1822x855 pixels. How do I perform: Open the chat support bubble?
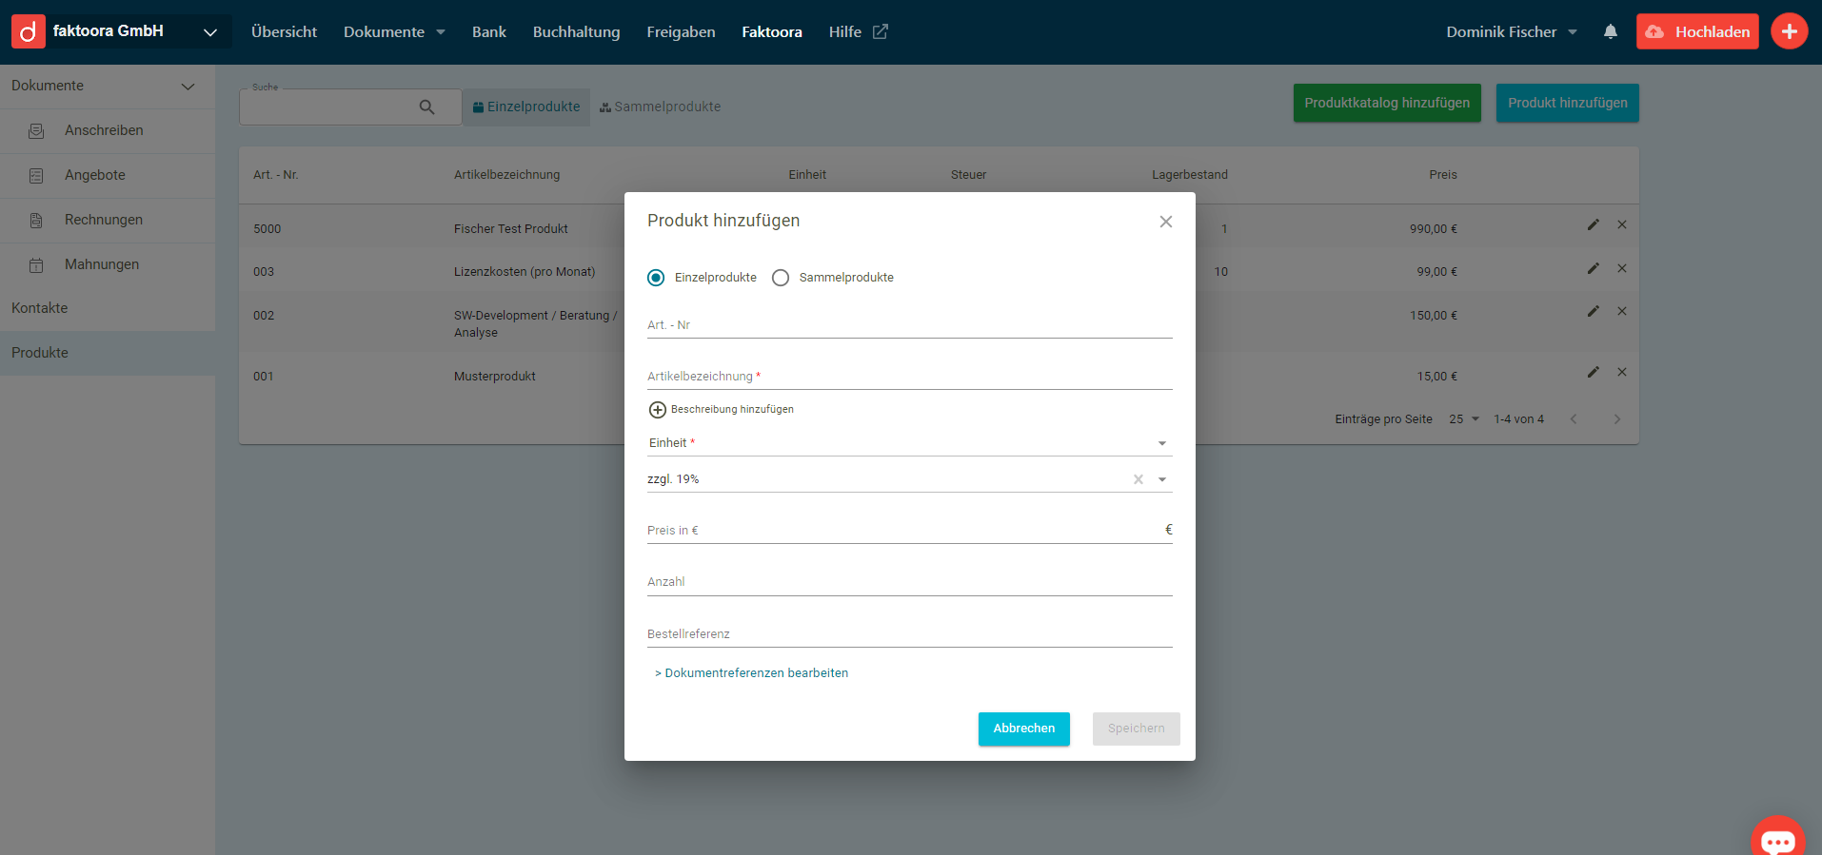(x=1776, y=840)
